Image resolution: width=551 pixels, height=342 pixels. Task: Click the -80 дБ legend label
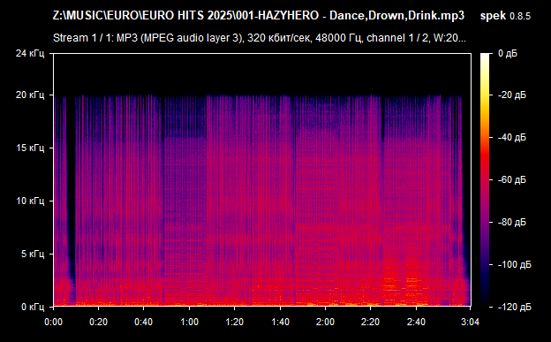tap(512, 223)
